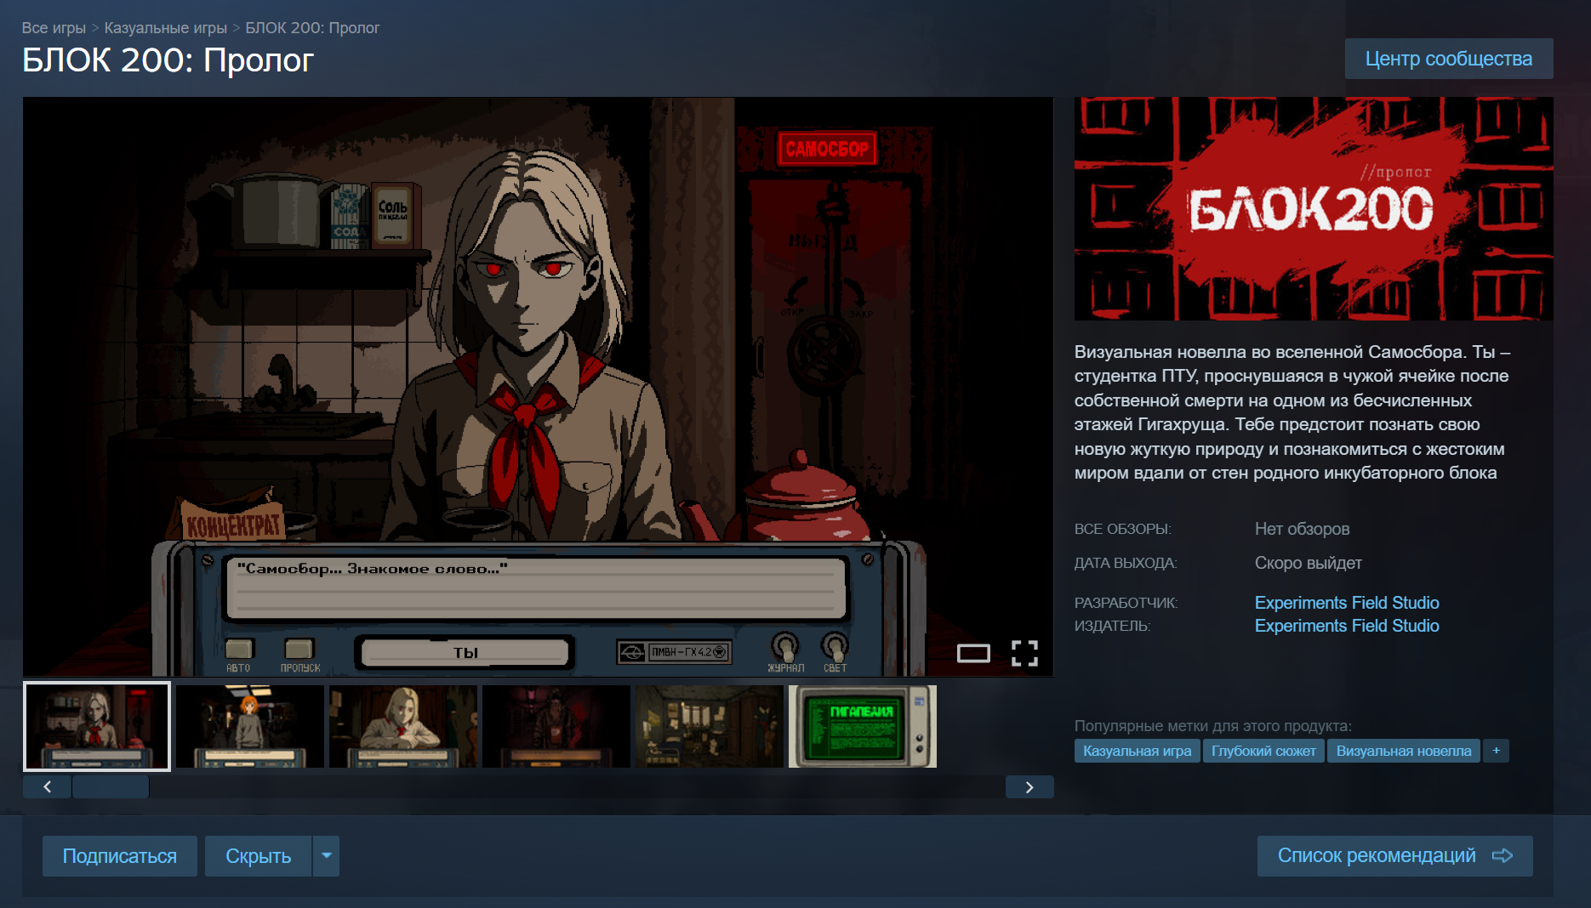Click the БЛОК 200: Пролог breadcrumb
1591x908 pixels.
click(x=312, y=28)
